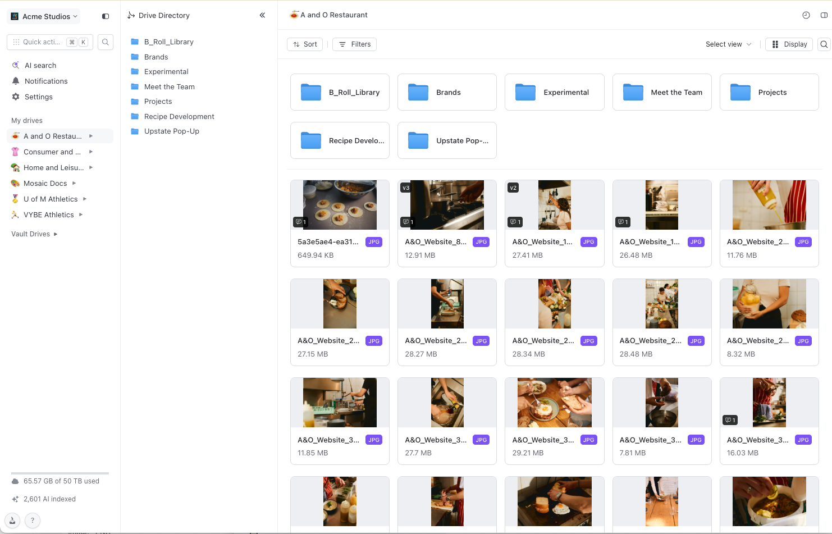Click the upload icon at bottom left
This screenshot has height=534, width=832.
pyautogui.click(x=12, y=521)
